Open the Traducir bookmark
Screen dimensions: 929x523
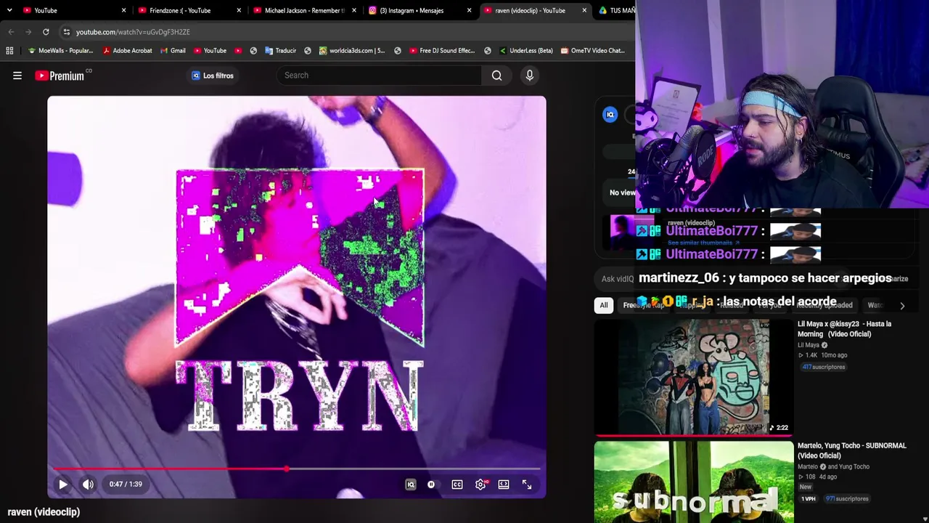[x=280, y=51]
